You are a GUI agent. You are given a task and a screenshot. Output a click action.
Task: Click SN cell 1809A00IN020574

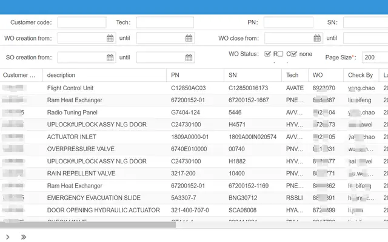click(253, 137)
